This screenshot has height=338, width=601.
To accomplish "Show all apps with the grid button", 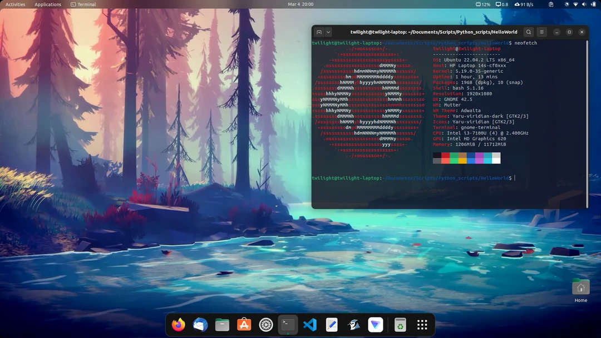I will [422, 325].
